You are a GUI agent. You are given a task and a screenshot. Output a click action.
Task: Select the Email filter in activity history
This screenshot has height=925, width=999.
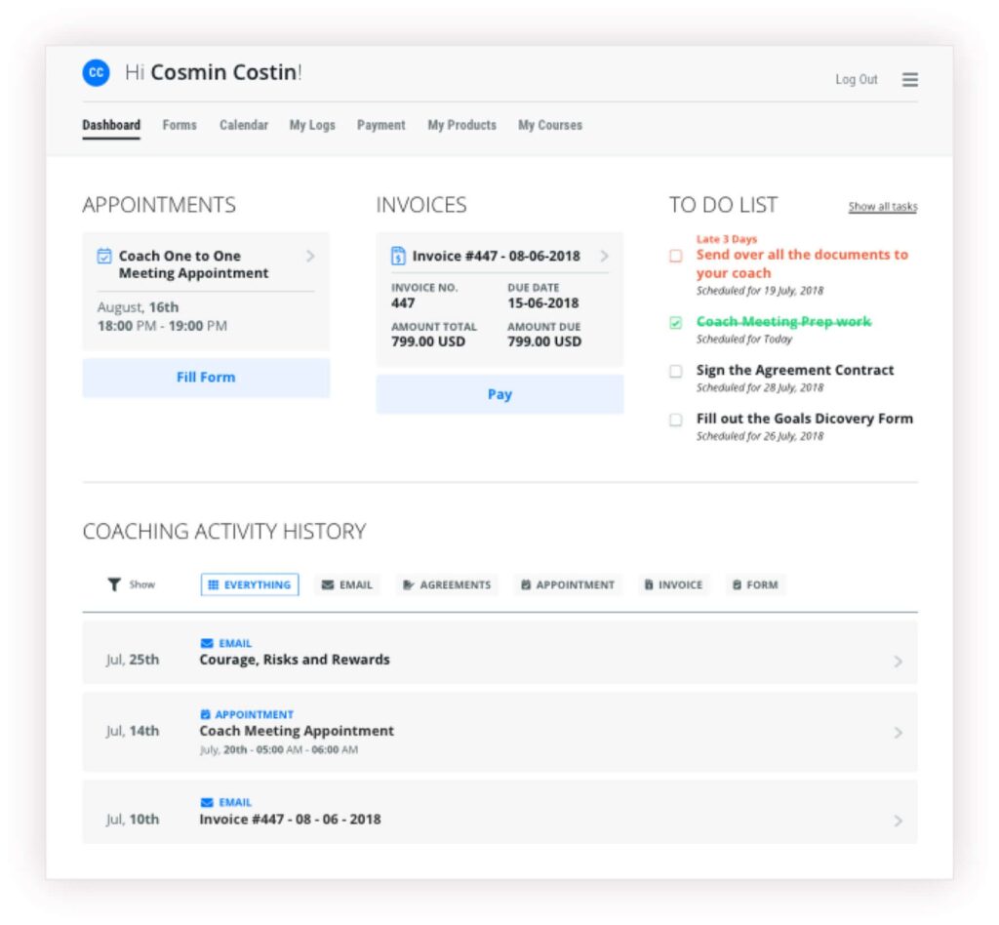click(347, 584)
